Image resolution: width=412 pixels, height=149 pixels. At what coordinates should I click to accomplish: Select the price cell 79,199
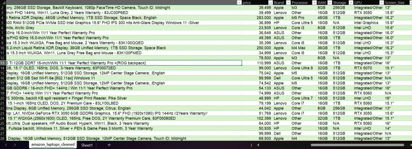pyautogui.click(x=257, y=103)
